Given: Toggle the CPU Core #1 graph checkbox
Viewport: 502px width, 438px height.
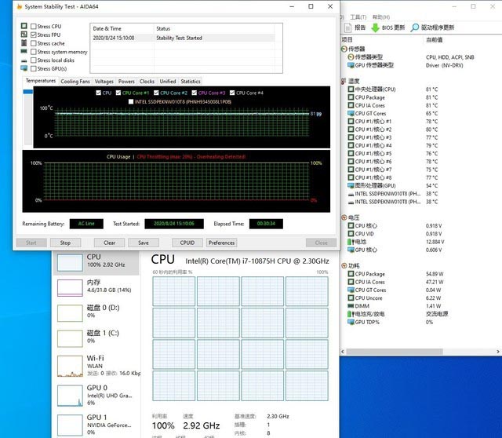Looking at the screenshot, I should [118, 93].
